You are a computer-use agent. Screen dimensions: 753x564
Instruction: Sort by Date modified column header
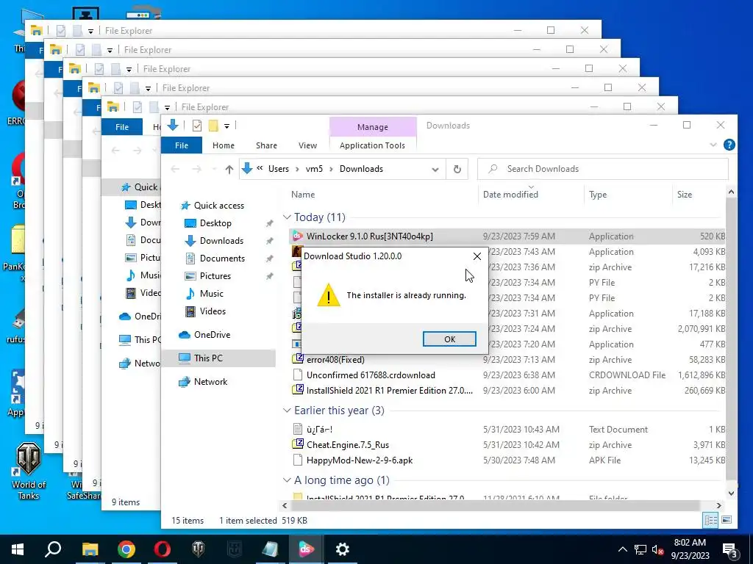click(510, 194)
